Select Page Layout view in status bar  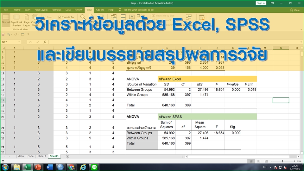(259, 161)
